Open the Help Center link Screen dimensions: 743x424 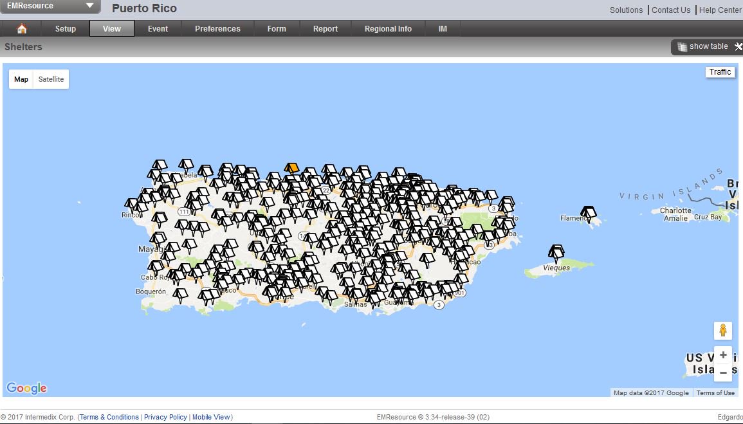click(x=720, y=10)
